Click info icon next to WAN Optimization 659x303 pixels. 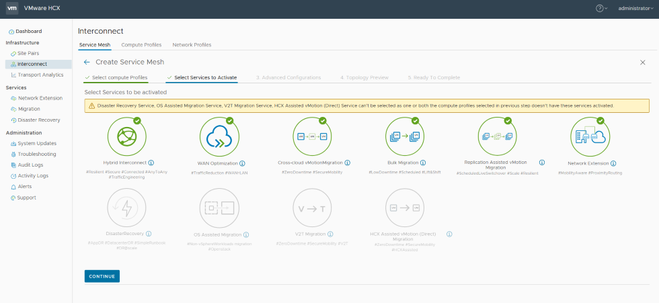242,163
